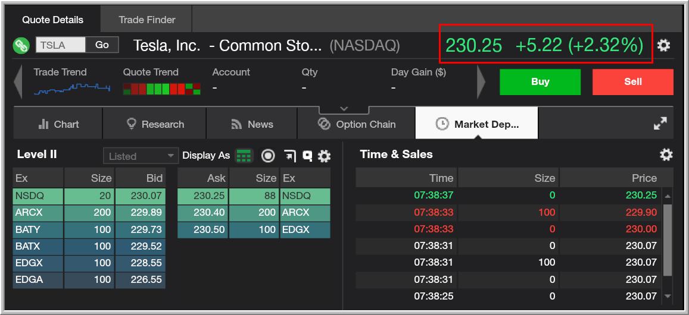Select the 230.07 bid price cell
This screenshot has height=315, width=689.
141,196
